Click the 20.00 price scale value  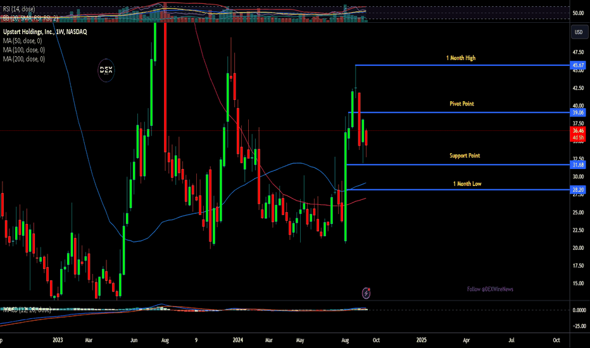point(578,248)
